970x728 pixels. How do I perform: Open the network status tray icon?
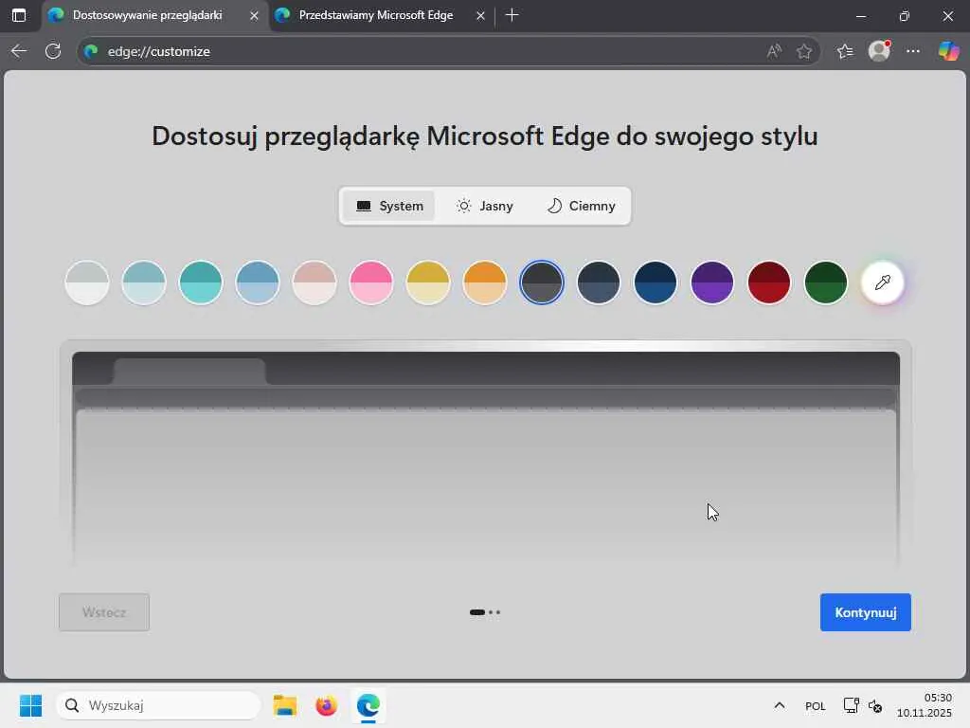pyautogui.click(x=852, y=705)
